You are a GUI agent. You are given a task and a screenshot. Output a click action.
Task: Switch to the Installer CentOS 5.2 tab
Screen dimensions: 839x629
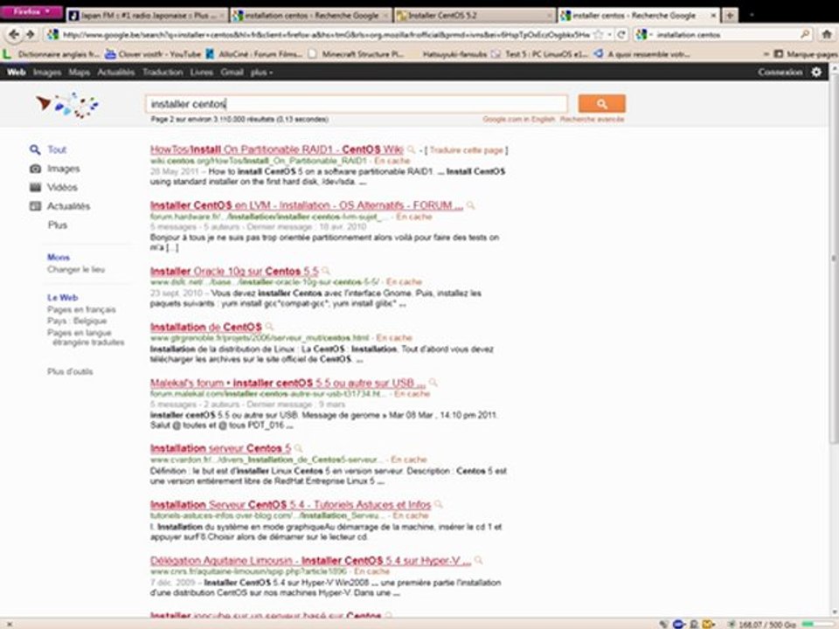pos(475,16)
